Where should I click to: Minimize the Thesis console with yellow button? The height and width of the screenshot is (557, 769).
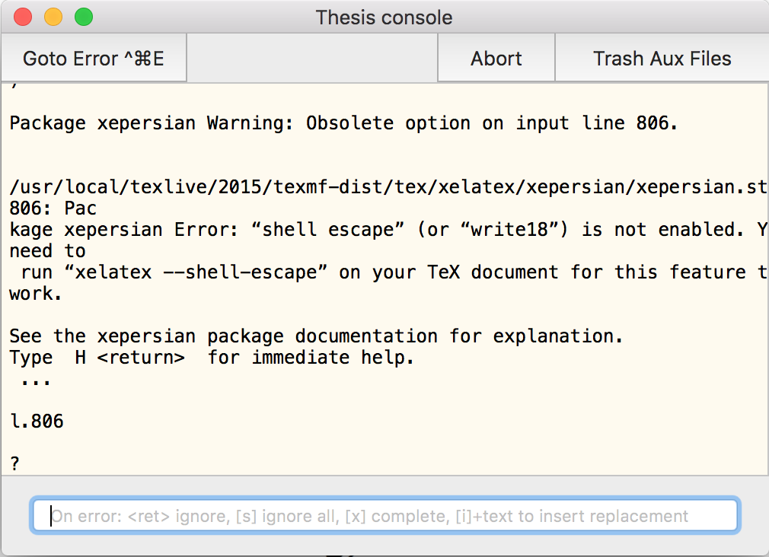pos(53,17)
